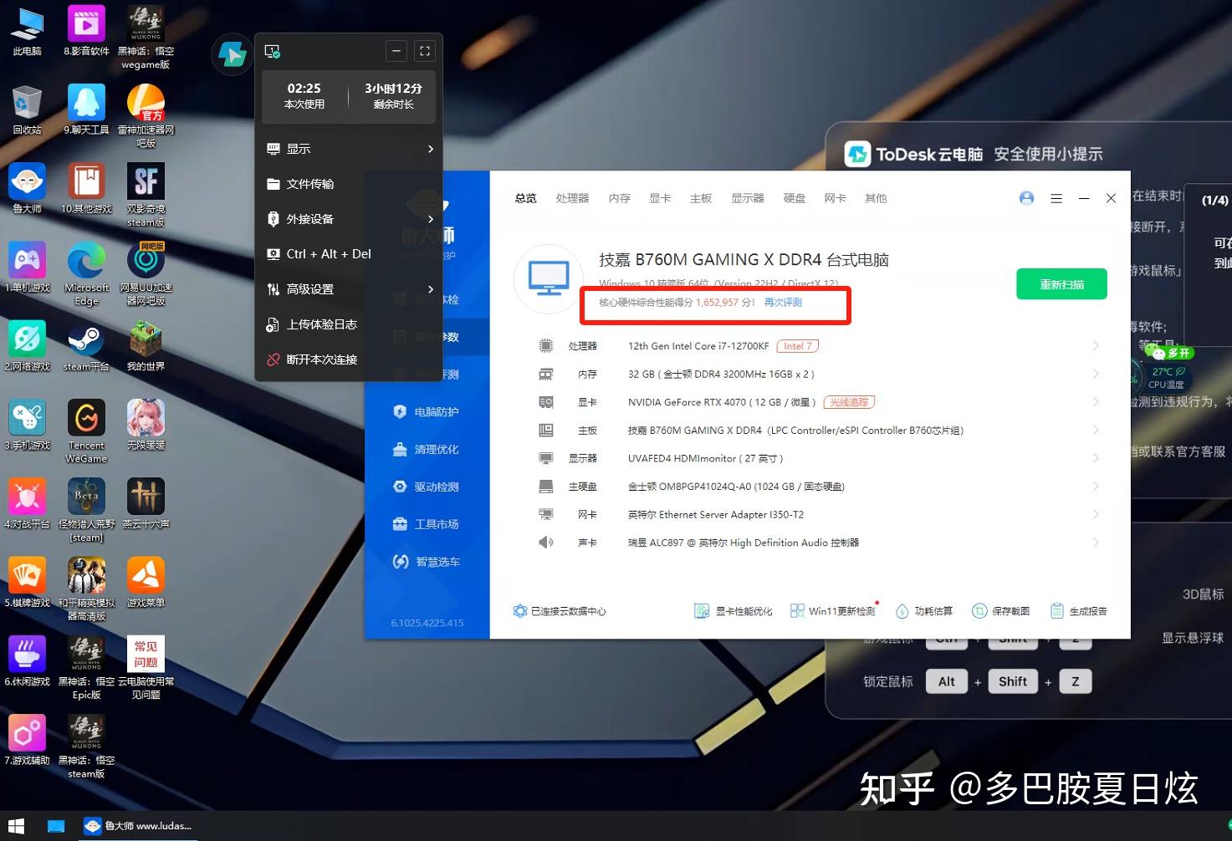The height and width of the screenshot is (841, 1232).
Task: Open 智慧选车 car selection icon
Action: tap(426, 561)
